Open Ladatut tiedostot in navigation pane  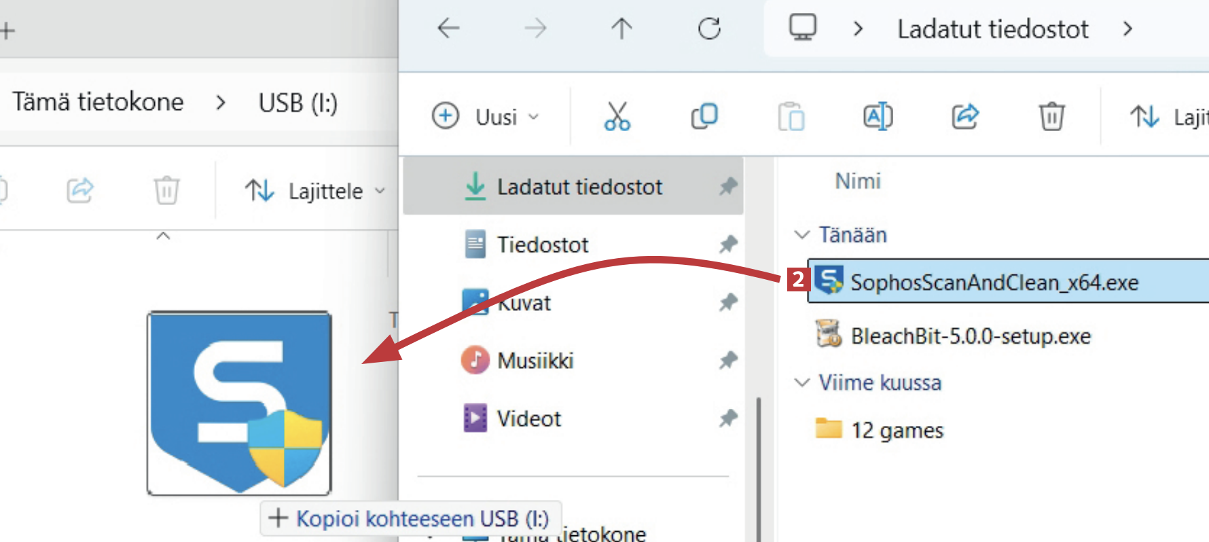coord(573,186)
